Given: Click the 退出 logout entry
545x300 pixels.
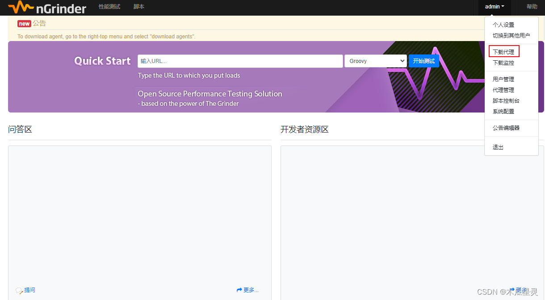Looking at the screenshot, I should click(498, 147).
